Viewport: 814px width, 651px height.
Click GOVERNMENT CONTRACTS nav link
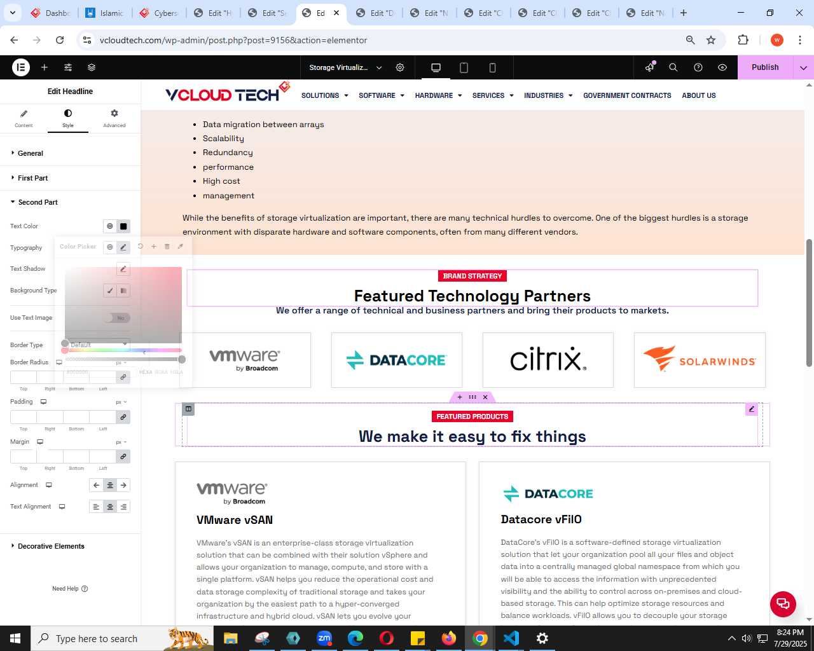pyautogui.click(x=627, y=95)
